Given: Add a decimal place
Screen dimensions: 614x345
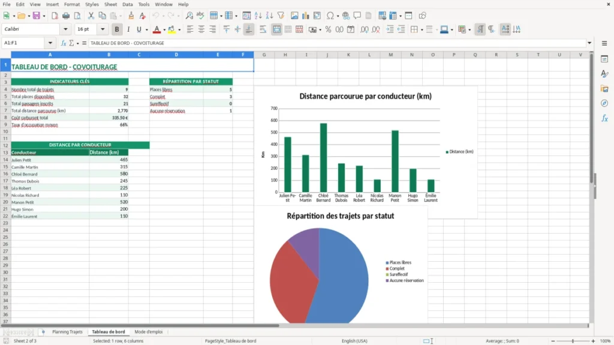Looking at the screenshot, I should tap(365, 29).
